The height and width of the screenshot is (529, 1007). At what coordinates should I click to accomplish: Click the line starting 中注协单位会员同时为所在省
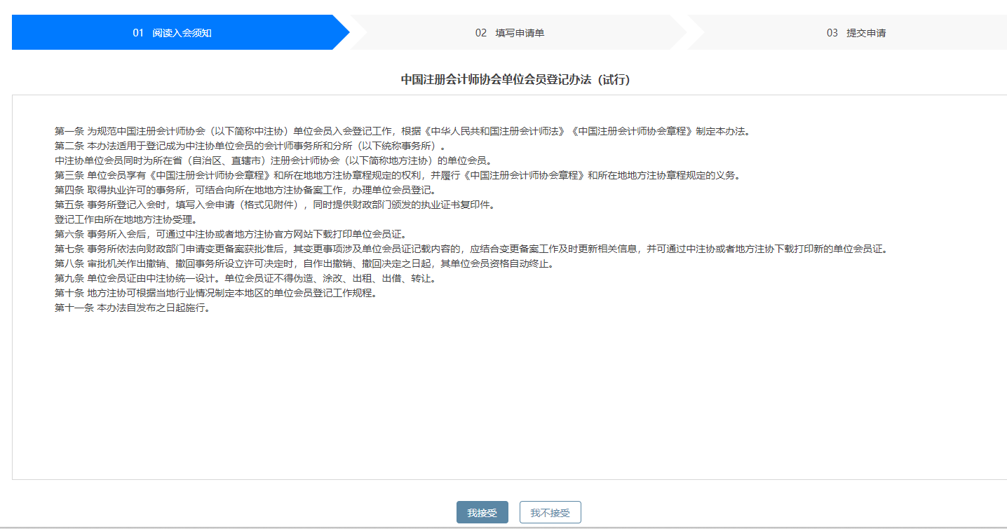273,160
